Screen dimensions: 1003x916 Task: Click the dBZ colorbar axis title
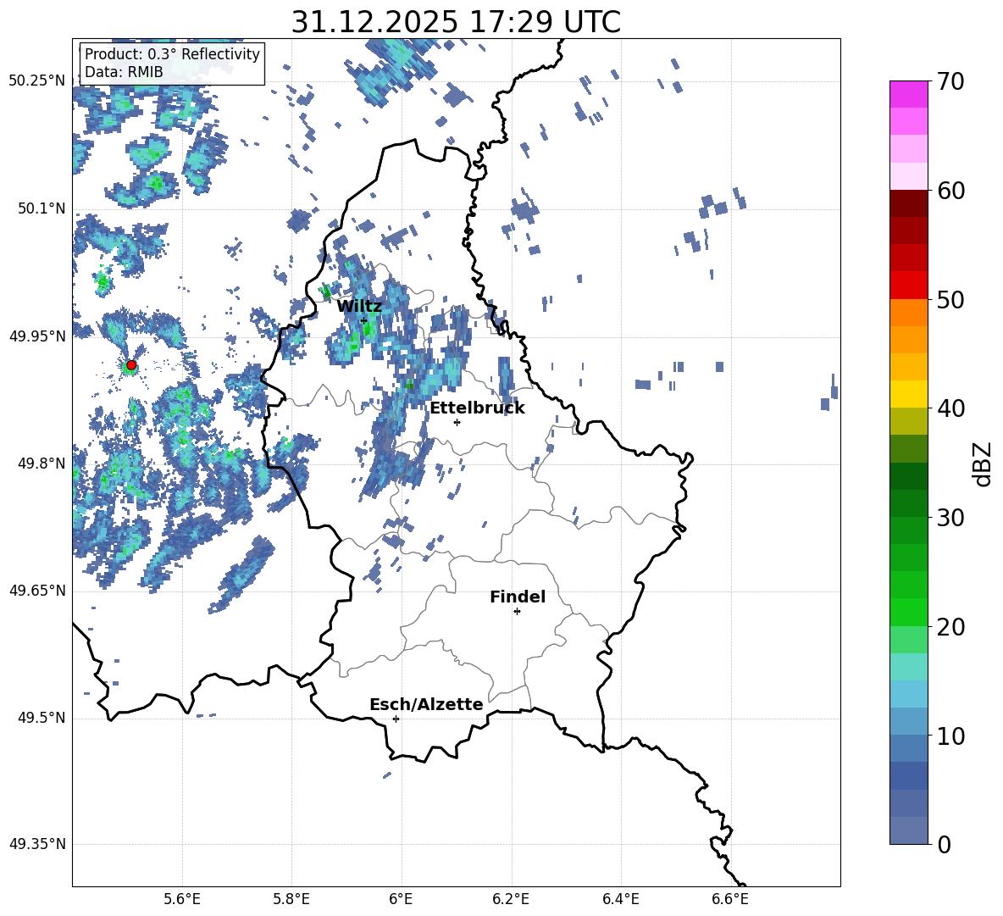coord(984,464)
